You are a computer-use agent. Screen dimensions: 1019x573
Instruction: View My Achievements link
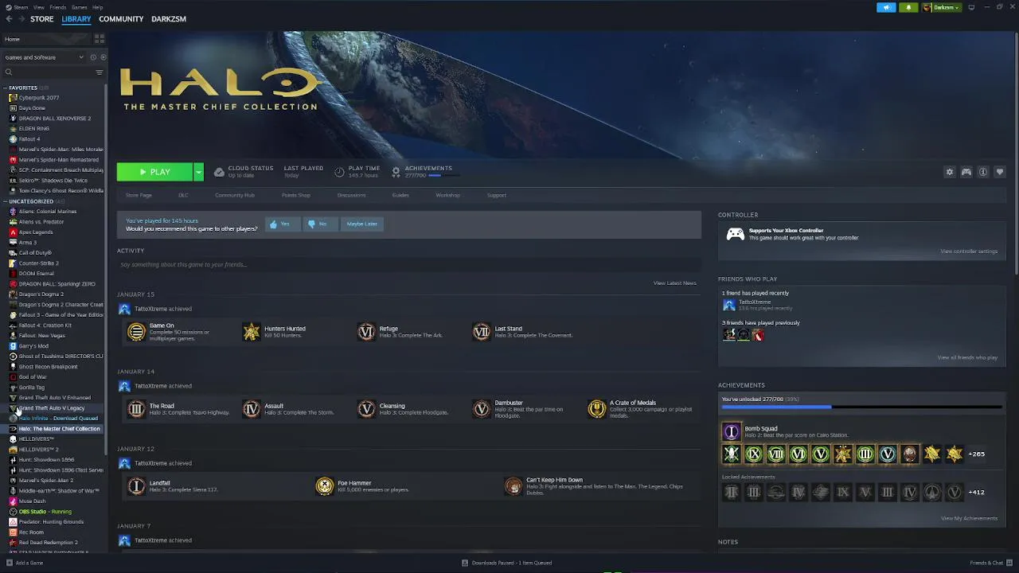click(x=969, y=519)
